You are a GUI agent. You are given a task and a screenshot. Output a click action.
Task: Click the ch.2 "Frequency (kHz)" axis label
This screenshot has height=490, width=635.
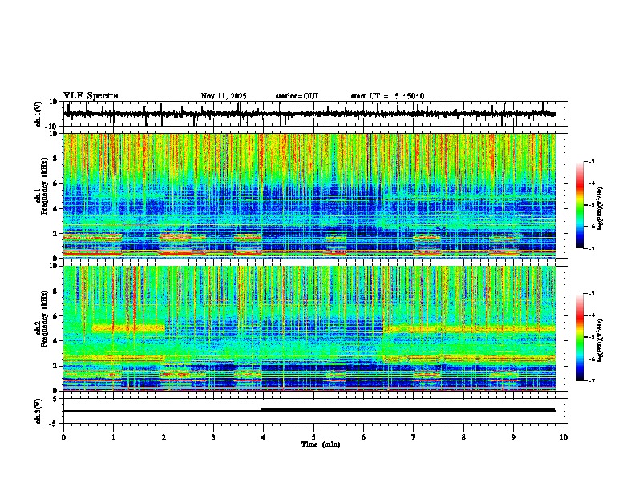coord(44,319)
